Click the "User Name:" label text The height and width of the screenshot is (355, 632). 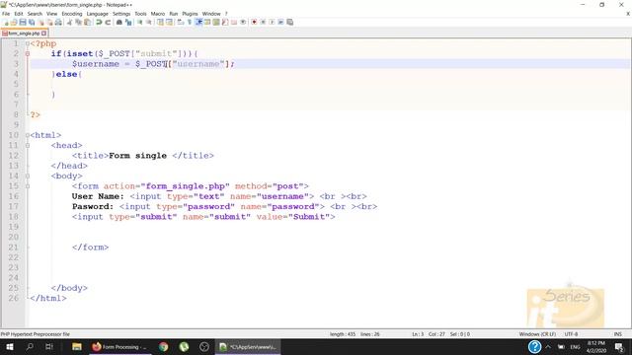[98, 196]
